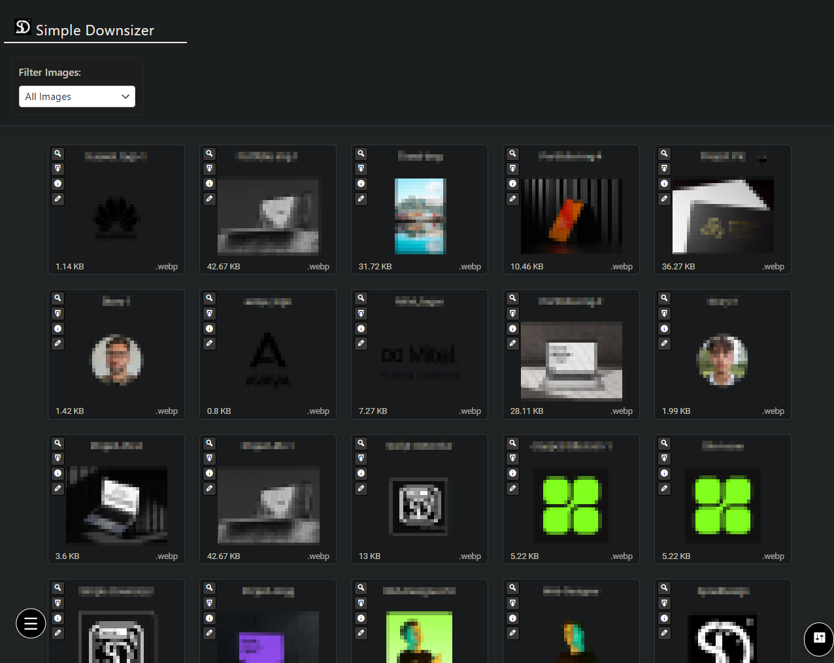Open the 28.11 KB laptop mockup thumbnail

click(571, 360)
